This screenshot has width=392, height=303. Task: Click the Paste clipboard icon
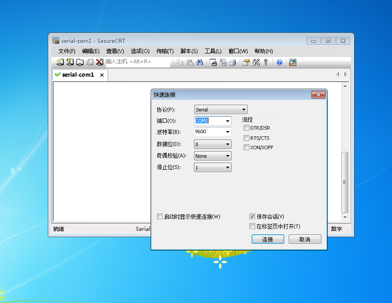coord(190,62)
